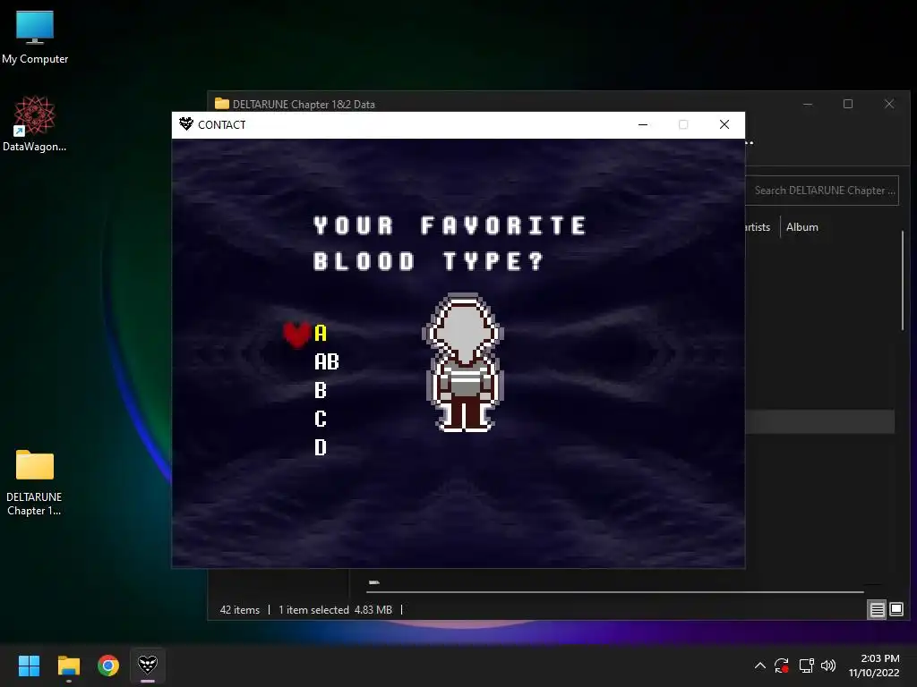Open My Computer desktop icon
The image size is (917, 687).
(35, 36)
